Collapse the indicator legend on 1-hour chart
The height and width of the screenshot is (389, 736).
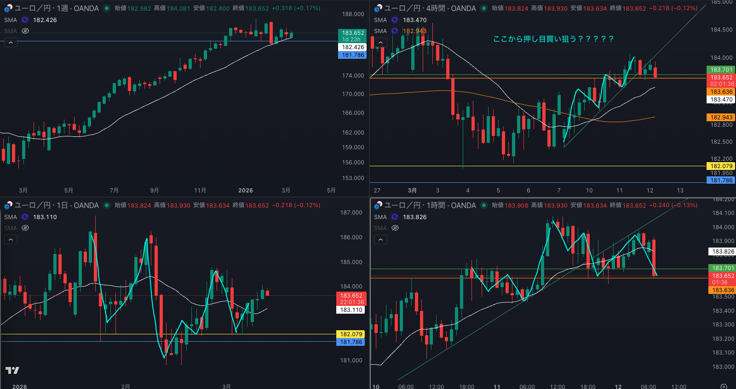pyautogui.click(x=380, y=240)
